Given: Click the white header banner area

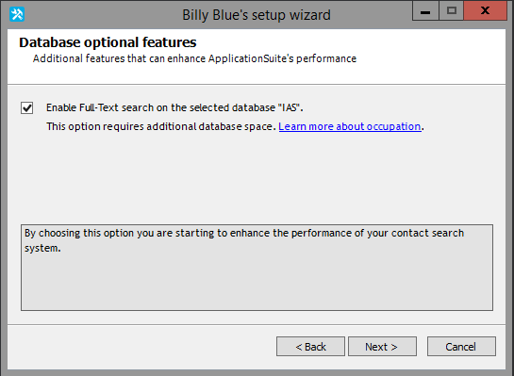Looking at the screenshot, I should [257, 57].
